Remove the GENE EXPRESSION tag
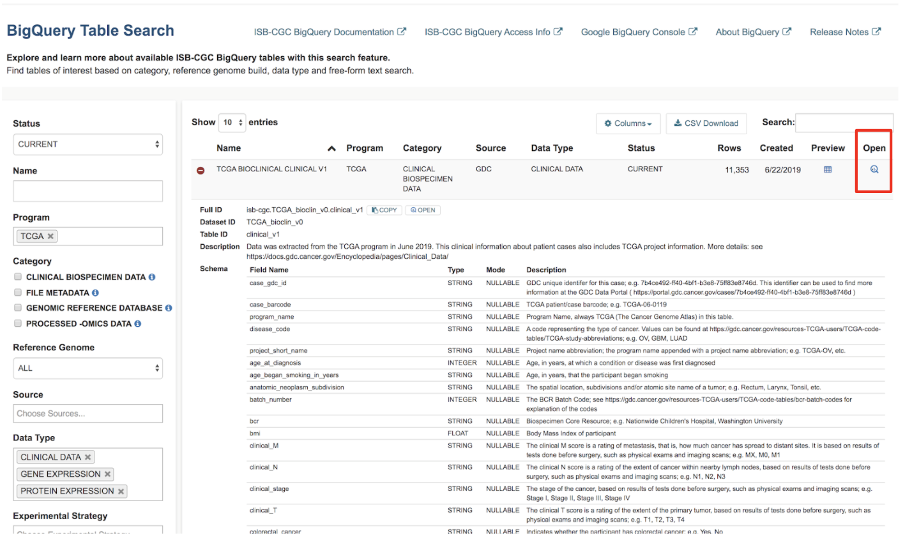 point(107,474)
